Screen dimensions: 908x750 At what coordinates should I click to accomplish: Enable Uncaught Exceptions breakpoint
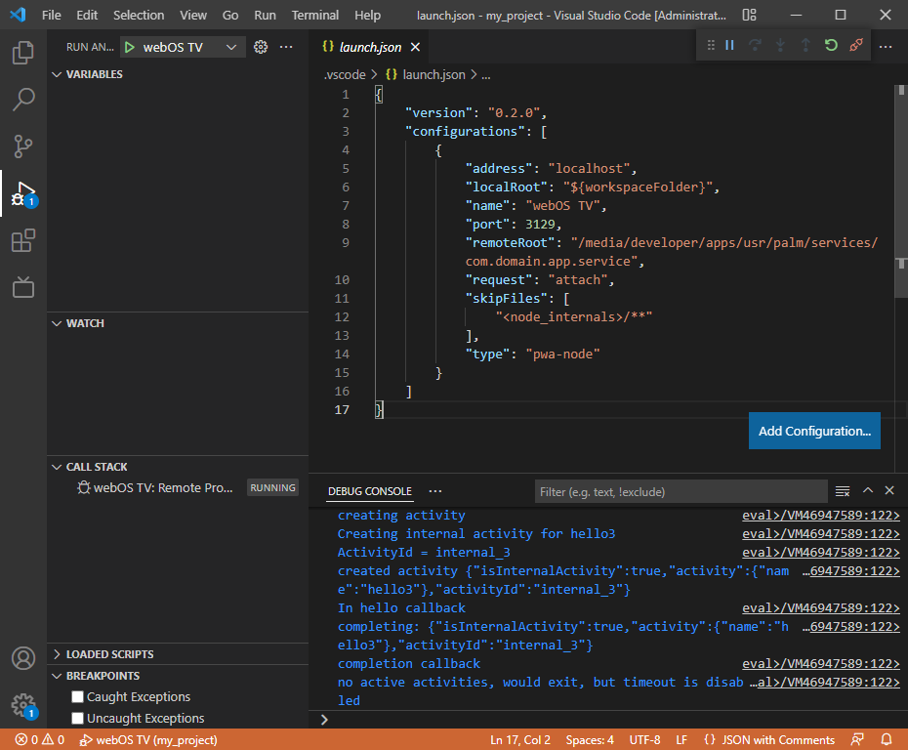pyautogui.click(x=77, y=718)
